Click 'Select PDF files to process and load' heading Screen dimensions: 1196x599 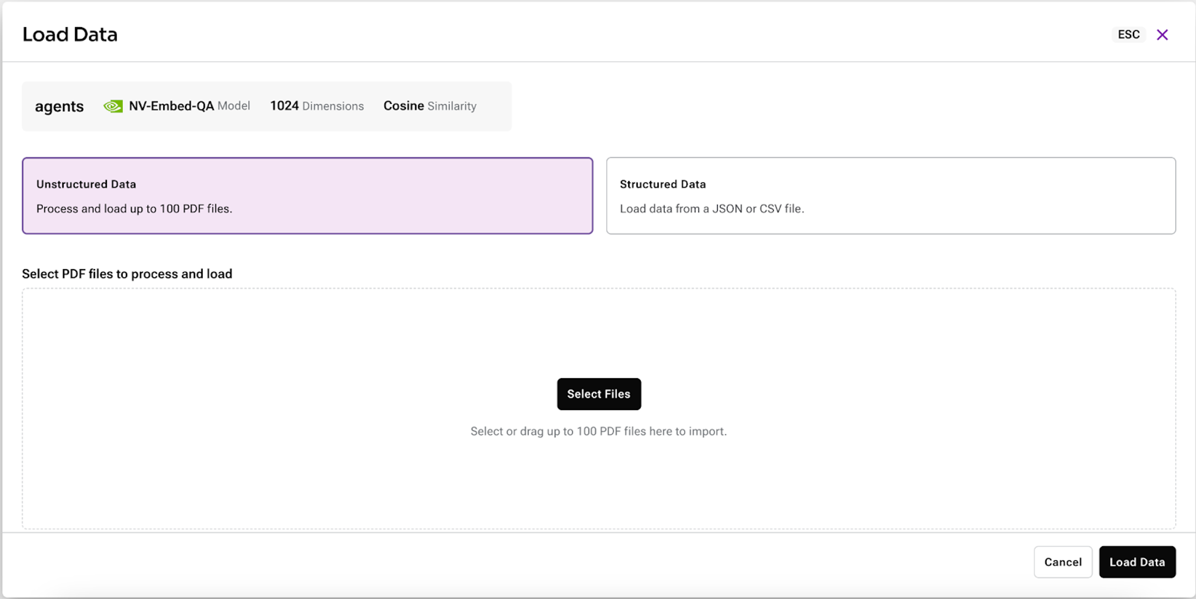pyautogui.click(x=127, y=274)
